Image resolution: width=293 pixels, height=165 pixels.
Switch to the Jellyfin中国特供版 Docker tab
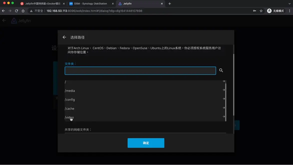pyautogui.click(x=43, y=4)
